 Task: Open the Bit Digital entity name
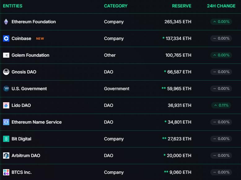21,139
